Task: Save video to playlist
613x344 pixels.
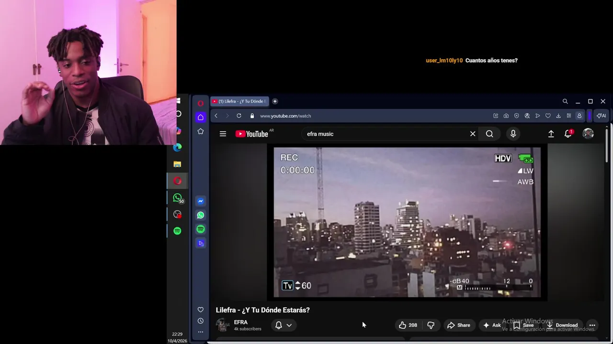Action: pyautogui.click(x=523, y=325)
